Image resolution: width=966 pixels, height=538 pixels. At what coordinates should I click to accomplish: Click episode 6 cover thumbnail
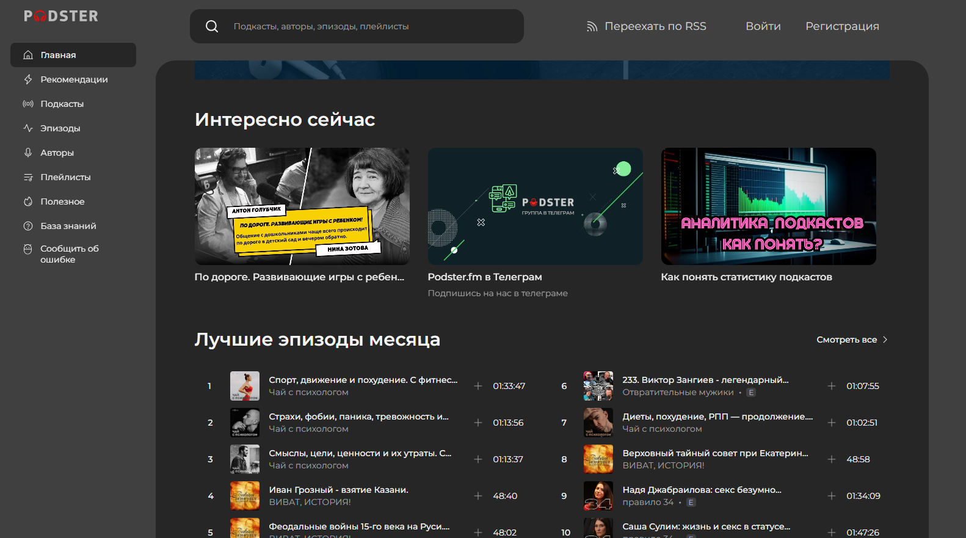point(598,386)
